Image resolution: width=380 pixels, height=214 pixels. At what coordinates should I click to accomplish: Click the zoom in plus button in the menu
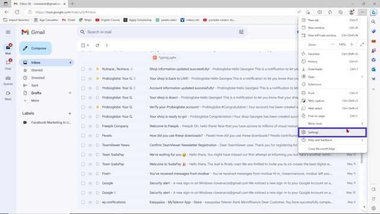[351, 45]
